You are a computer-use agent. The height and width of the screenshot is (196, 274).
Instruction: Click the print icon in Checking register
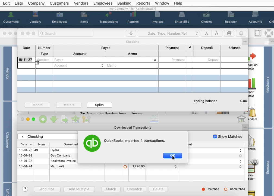[229, 33]
